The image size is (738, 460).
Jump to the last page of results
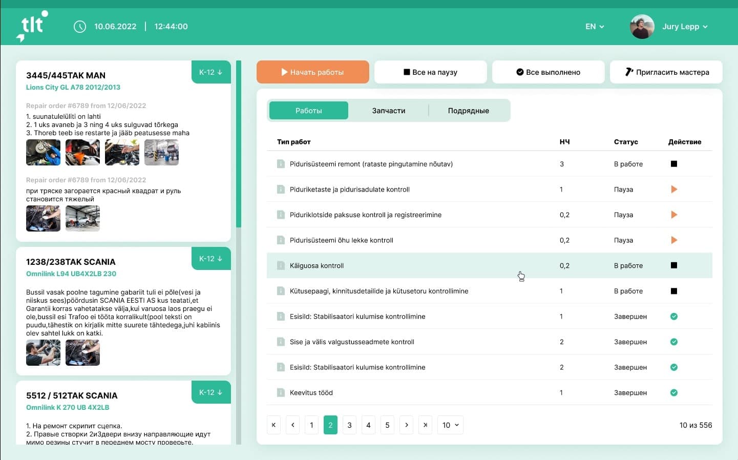click(425, 425)
